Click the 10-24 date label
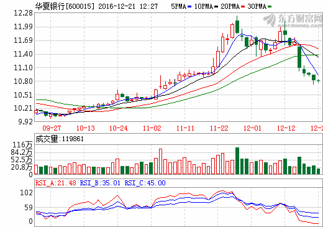The height and width of the screenshot is (227, 323). 119,128
